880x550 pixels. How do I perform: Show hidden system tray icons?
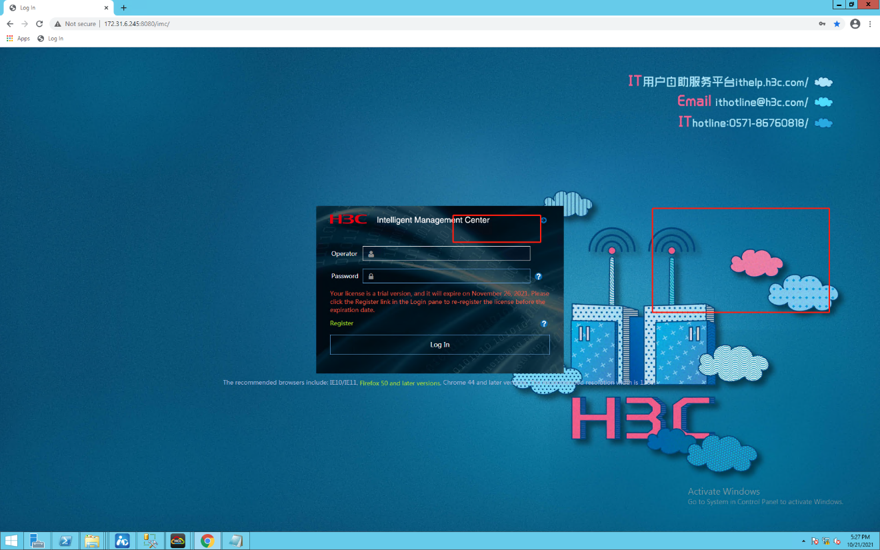803,541
